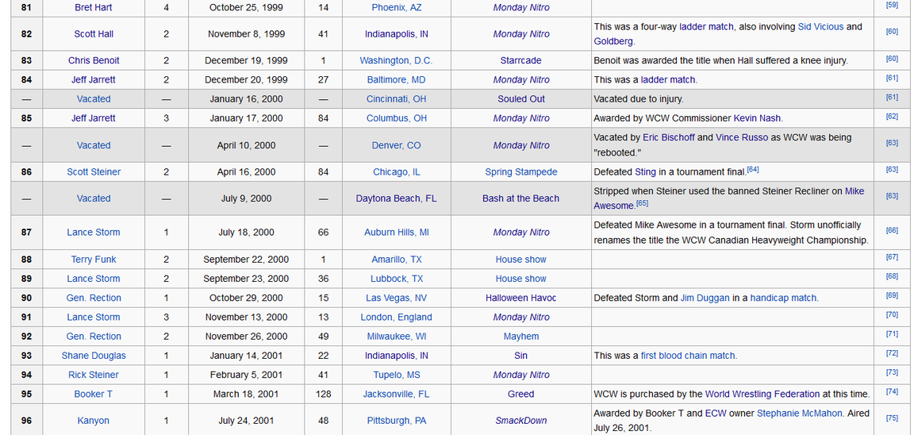Click the Chris Benoit link

coord(94,60)
